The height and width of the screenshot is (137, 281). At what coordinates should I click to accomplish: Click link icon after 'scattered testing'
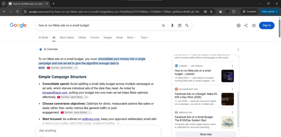point(118,123)
